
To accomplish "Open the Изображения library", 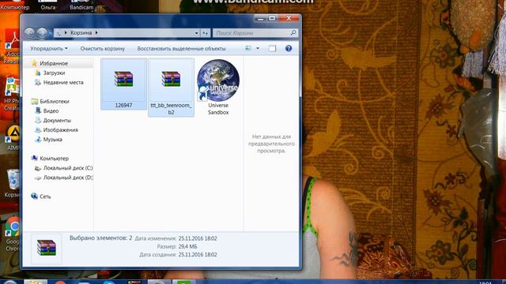I will click(61, 130).
